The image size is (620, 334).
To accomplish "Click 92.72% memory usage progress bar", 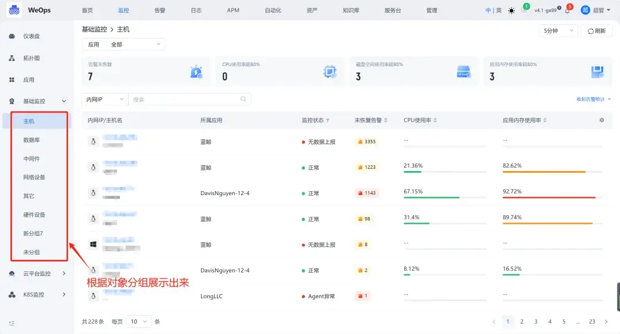I will click(552, 197).
